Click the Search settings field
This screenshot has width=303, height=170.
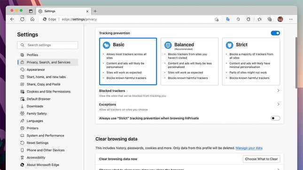pos(47,45)
